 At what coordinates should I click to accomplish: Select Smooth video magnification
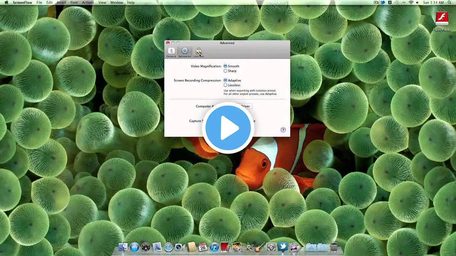pos(231,66)
